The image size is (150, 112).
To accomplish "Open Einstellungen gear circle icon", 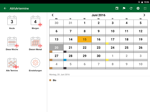I will pyautogui.click(x=35, y=63).
